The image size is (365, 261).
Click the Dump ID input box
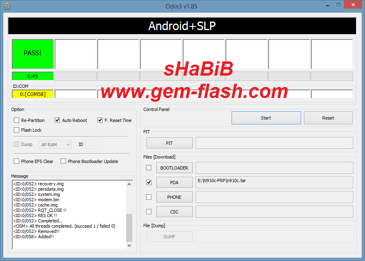pos(92,144)
